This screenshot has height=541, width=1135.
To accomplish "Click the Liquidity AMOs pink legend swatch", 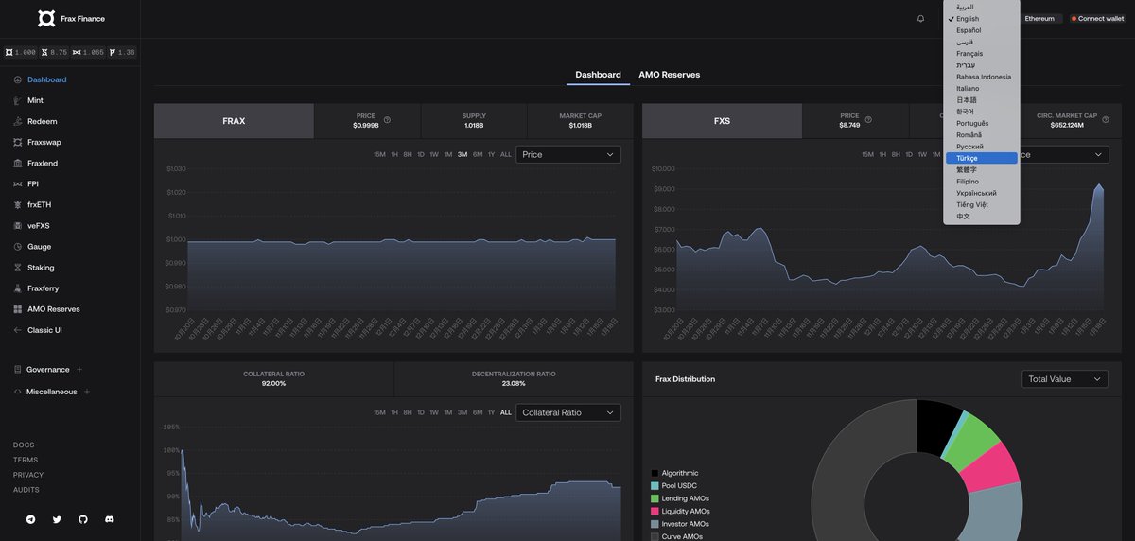I will pos(655,511).
